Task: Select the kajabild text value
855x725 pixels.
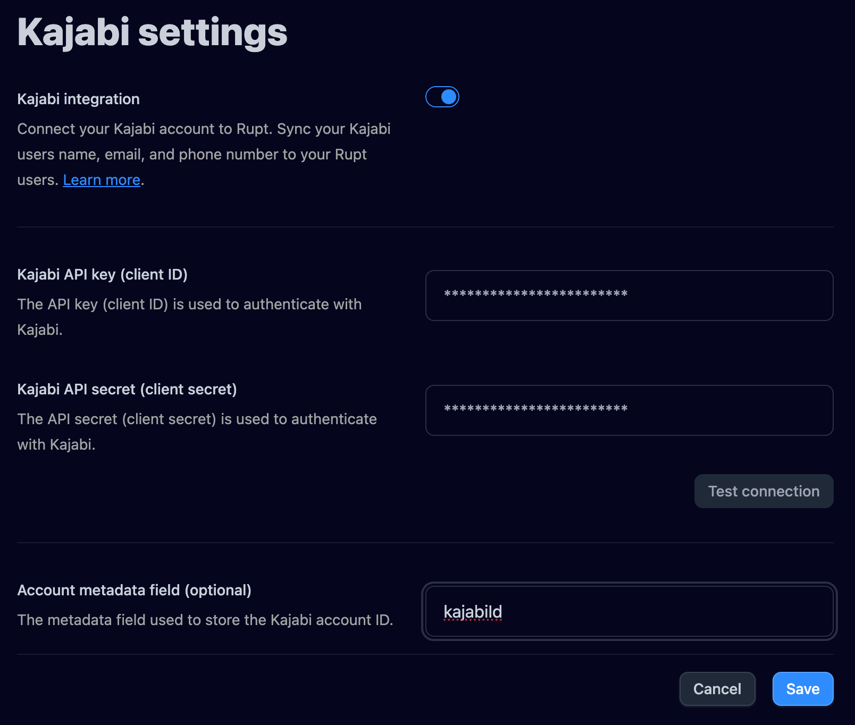Action: (472, 612)
